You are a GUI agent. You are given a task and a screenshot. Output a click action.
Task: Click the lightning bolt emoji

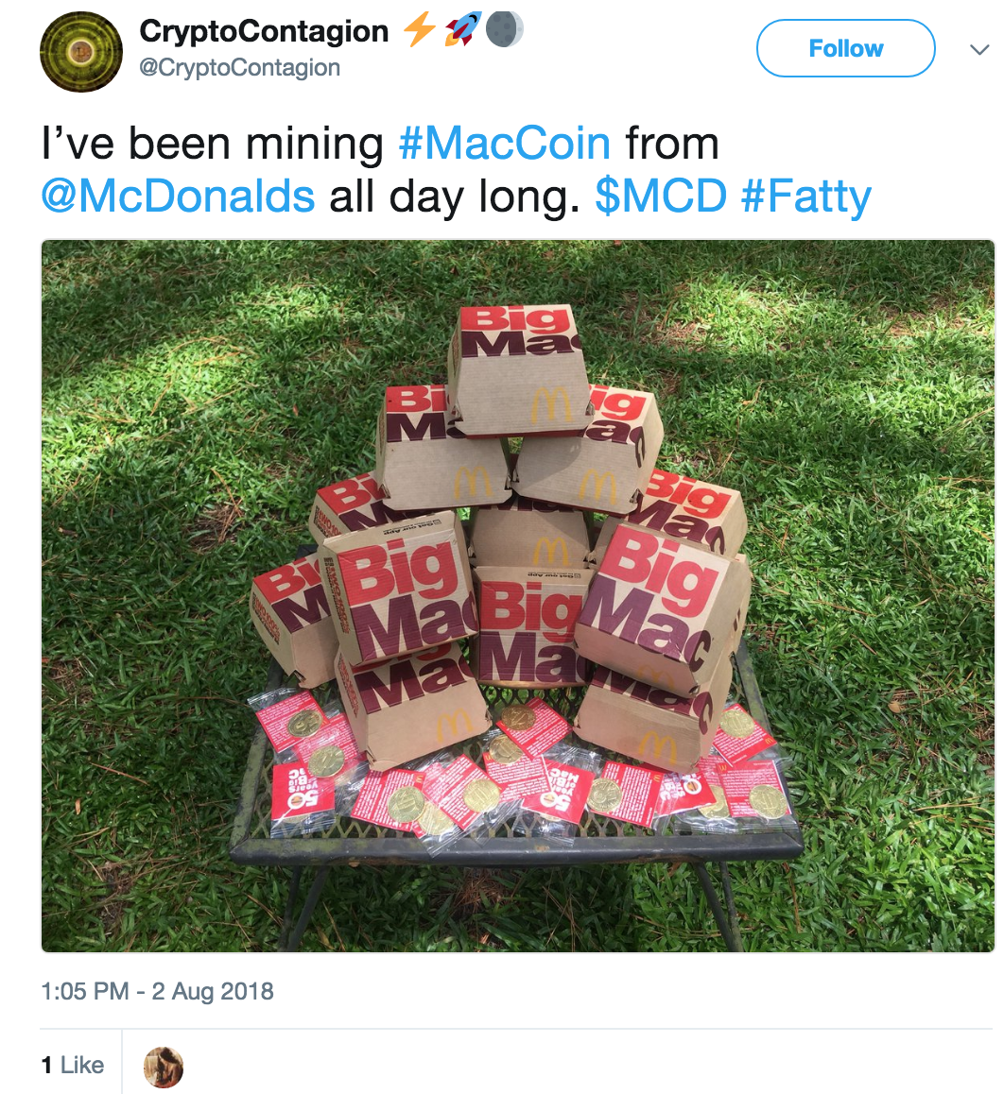tap(419, 30)
